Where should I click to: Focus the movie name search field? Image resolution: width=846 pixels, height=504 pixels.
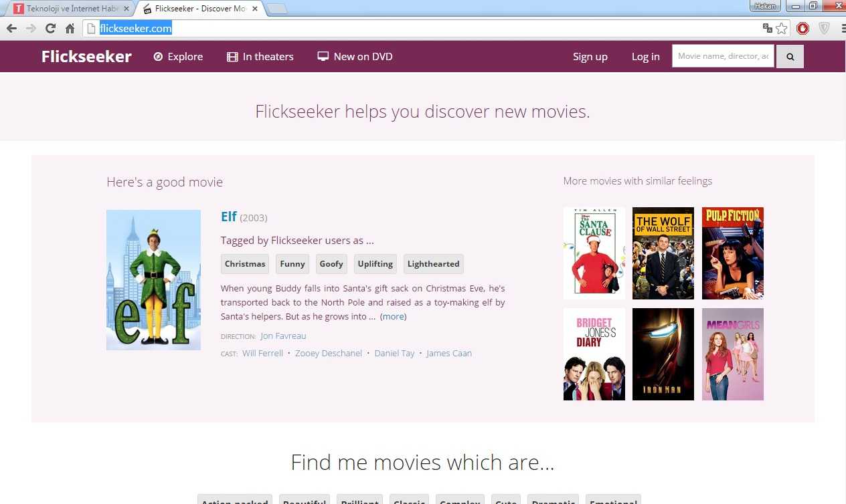coord(723,56)
